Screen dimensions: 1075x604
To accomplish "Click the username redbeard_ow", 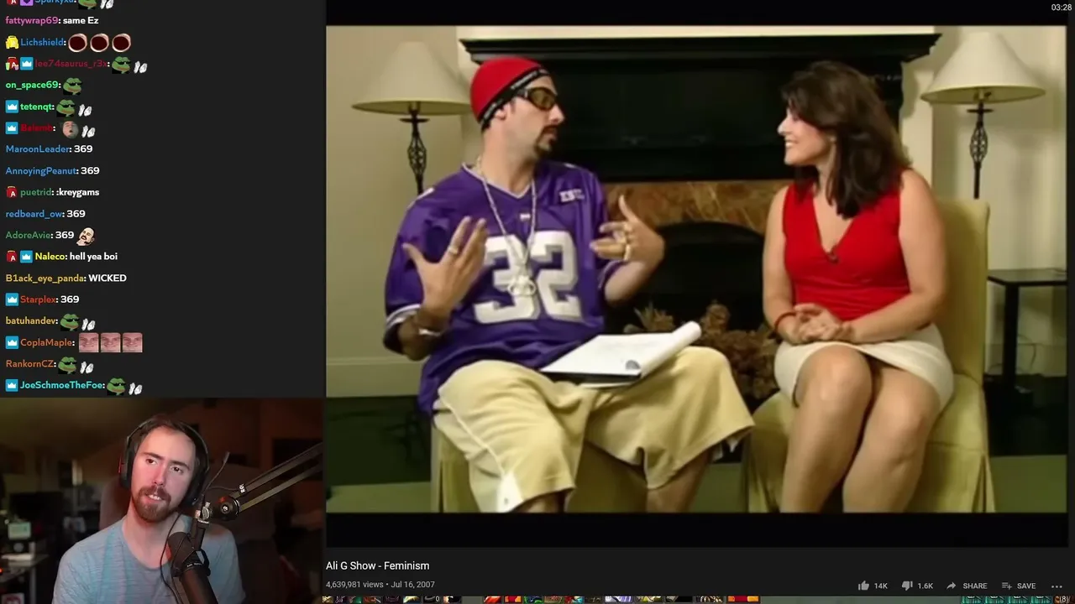I will point(34,214).
